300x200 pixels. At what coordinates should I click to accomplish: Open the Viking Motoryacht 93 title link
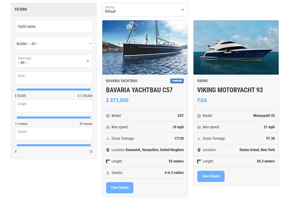[230, 90]
